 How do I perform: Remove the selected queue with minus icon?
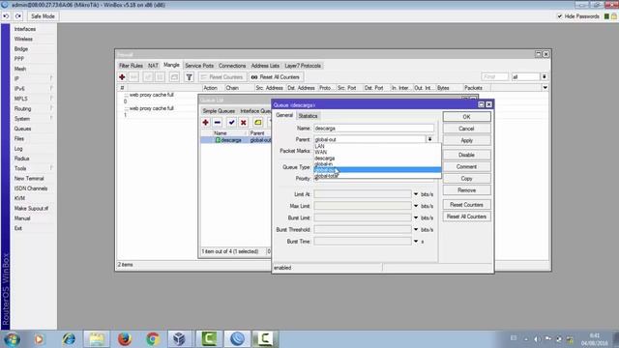(x=217, y=123)
